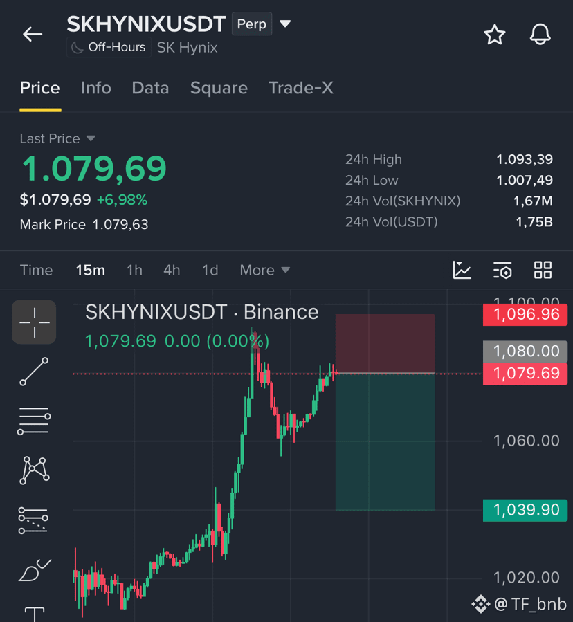Go back using the left arrow
Screen dimensions: 573x622
[x=33, y=34]
